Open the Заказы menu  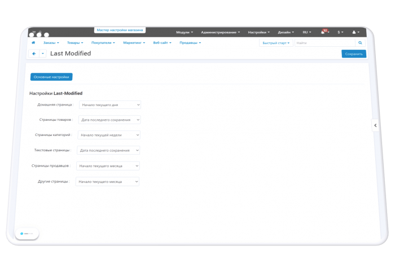pos(51,43)
